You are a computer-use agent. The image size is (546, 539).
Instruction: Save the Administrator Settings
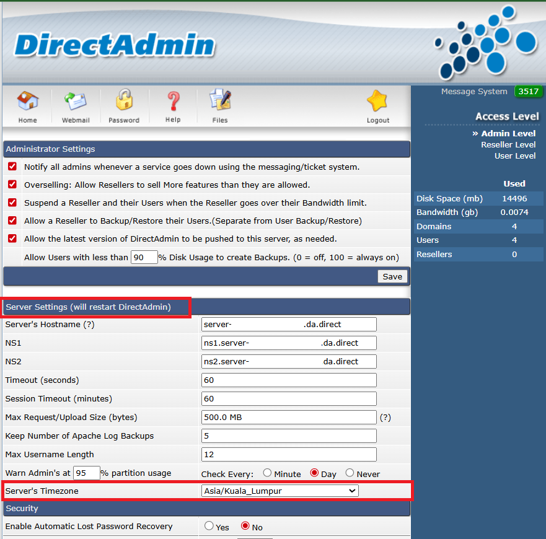pos(392,276)
